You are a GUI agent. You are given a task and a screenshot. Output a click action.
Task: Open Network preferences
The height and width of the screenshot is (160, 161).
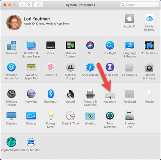[x=31, y=94]
